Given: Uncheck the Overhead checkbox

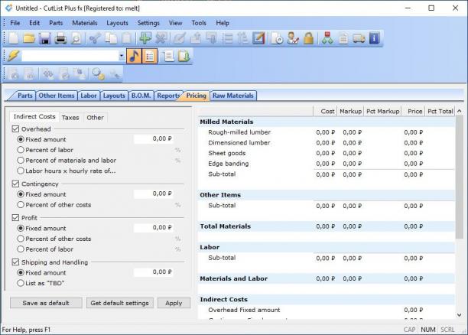Looking at the screenshot, I should click(15, 129).
